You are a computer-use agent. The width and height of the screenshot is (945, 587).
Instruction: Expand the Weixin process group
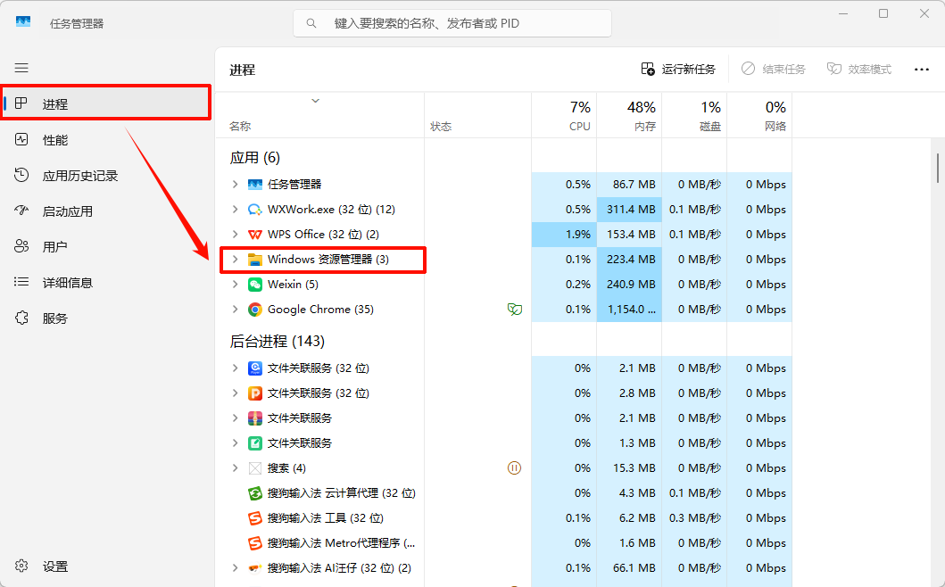click(235, 285)
